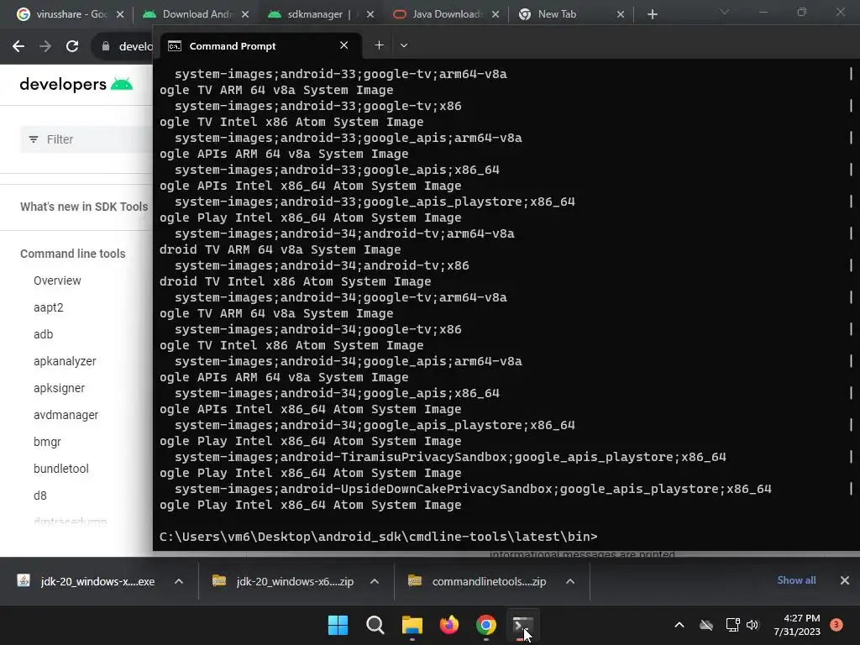Open the apkanalyzer page
Image resolution: width=860 pixels, height=645 pixels.
[65, 361]
